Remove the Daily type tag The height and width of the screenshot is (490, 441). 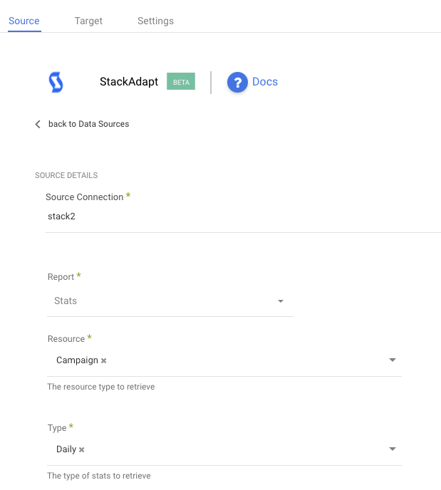82,450
